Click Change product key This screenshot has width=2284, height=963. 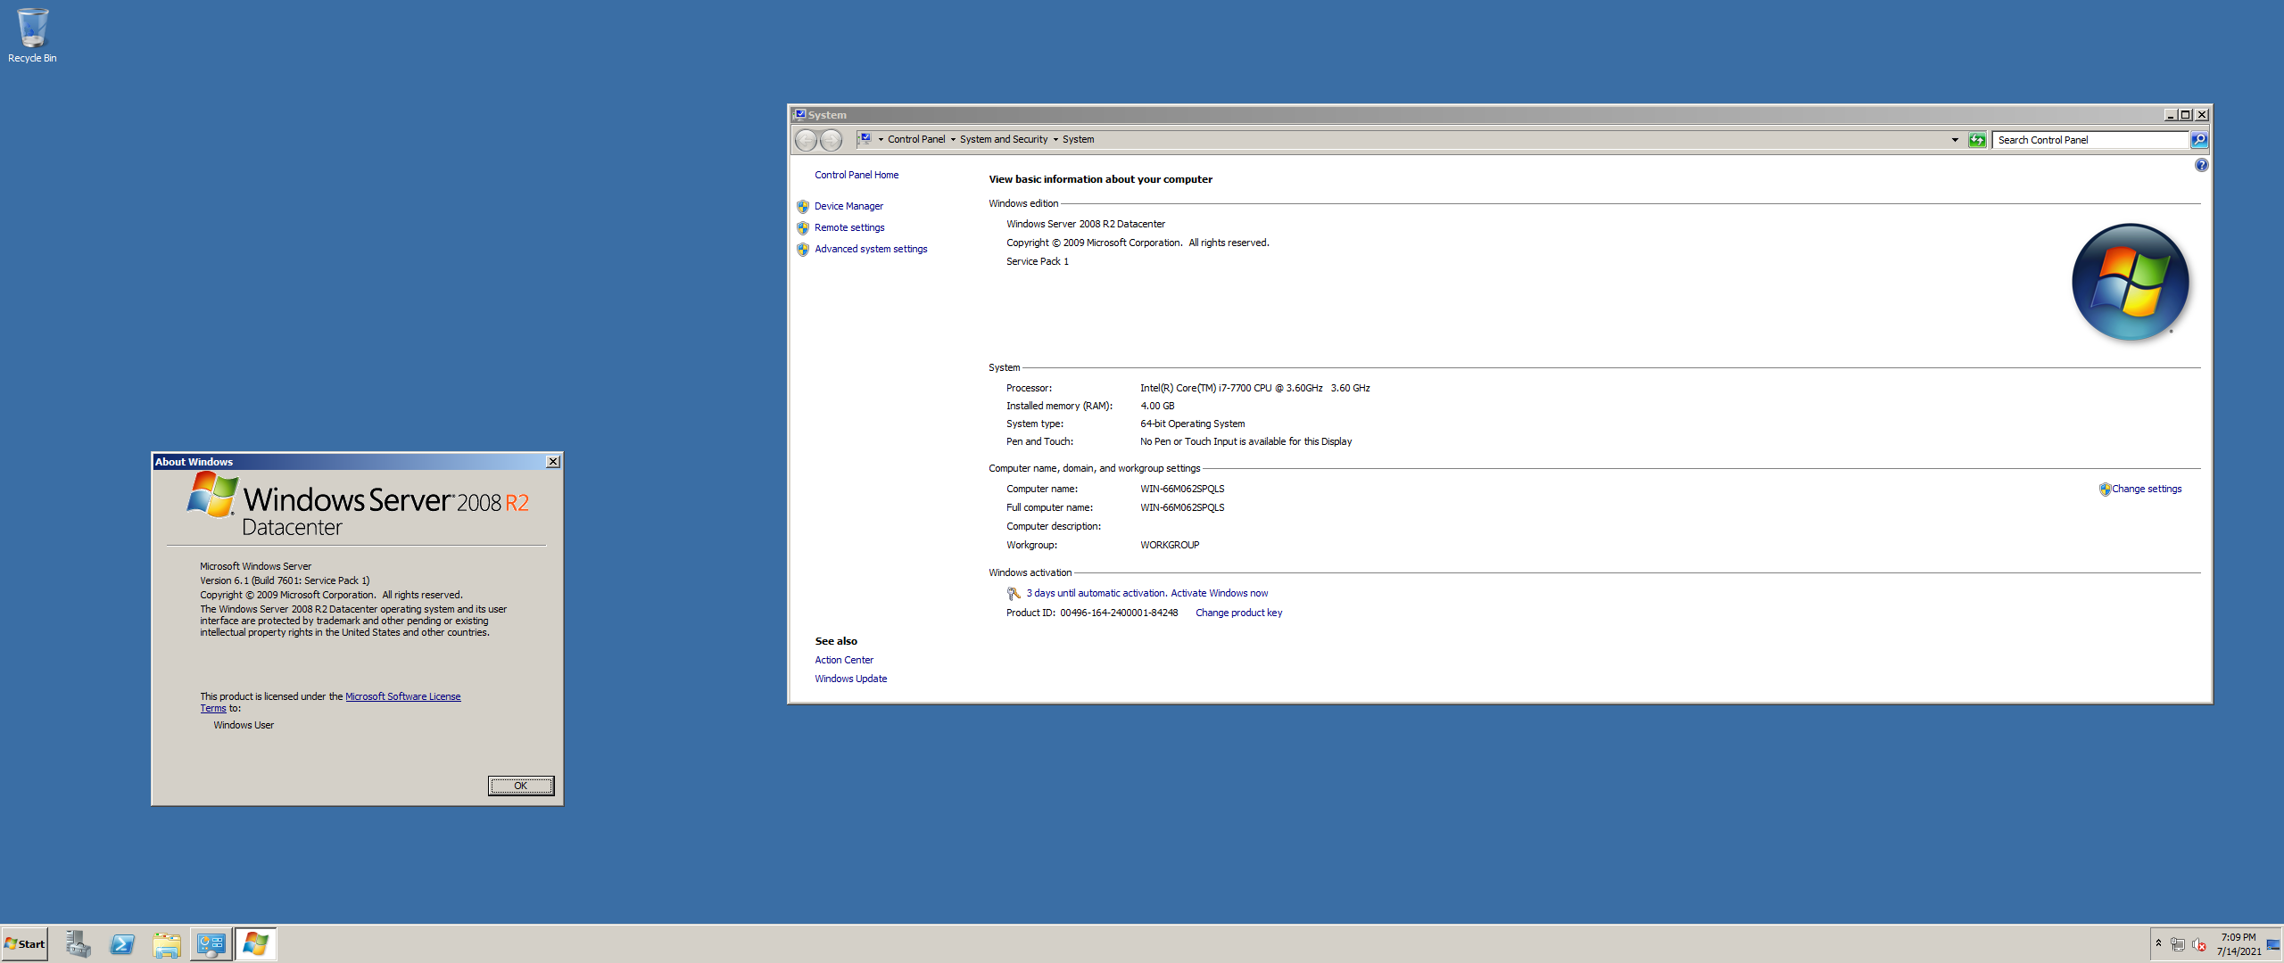pyautogui.click(x=1238, y=613)
